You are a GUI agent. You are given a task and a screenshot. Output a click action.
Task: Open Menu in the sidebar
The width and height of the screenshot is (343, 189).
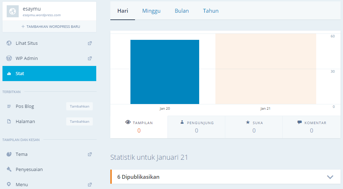pyautogui.click(x=22, y=184)
